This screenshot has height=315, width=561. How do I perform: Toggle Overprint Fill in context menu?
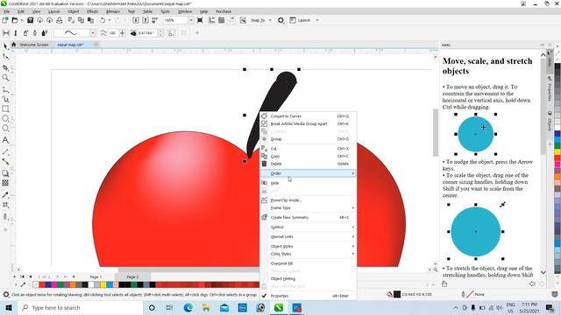tap(308, 263)
